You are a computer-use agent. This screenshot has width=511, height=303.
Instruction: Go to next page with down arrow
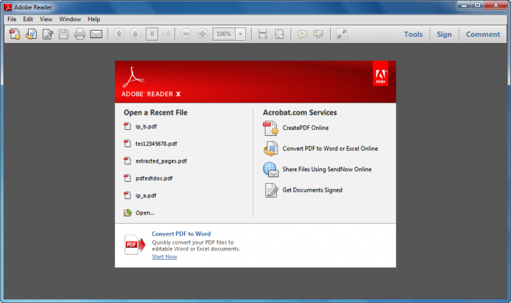(135, 33)
